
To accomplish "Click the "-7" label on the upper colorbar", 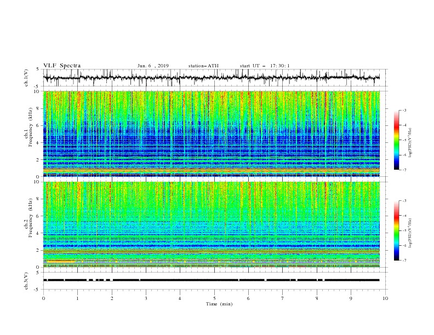I will (x=404, y=170).
